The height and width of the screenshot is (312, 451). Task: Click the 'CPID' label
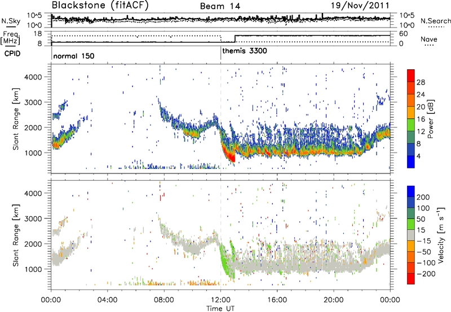click(x=12, y=54)
